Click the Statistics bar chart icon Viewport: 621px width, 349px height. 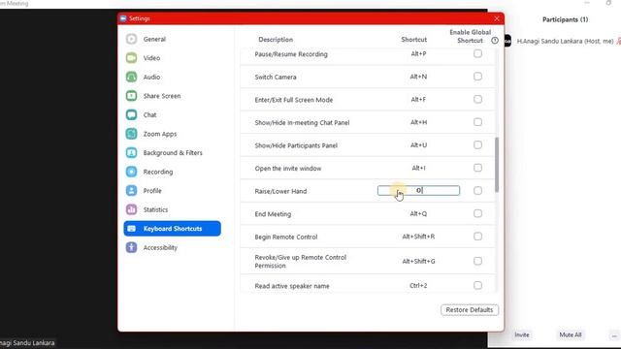tap(132, 209)
